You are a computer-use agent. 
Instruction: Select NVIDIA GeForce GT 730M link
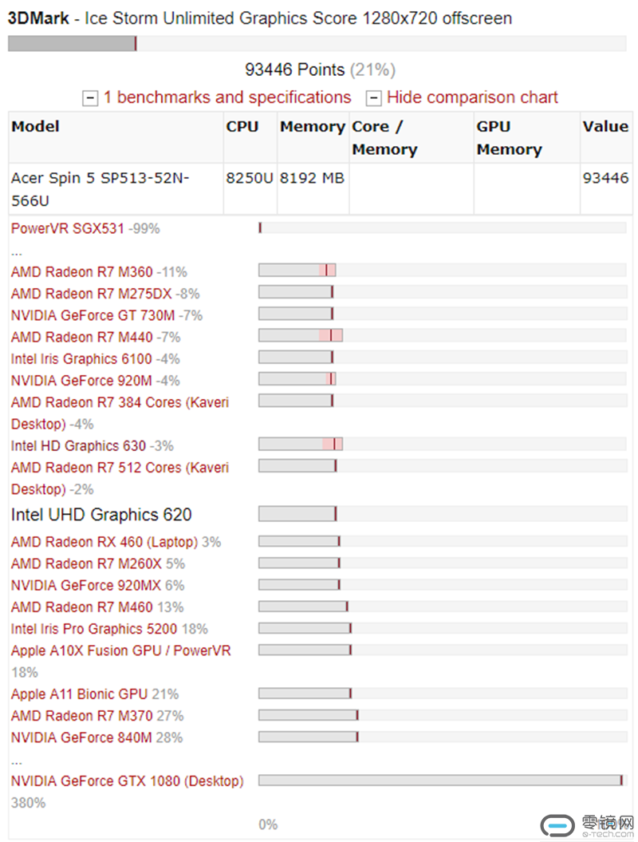pyautogui.click(x=93, y=315)
